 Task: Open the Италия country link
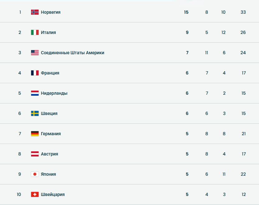click(x=49, y=32)
